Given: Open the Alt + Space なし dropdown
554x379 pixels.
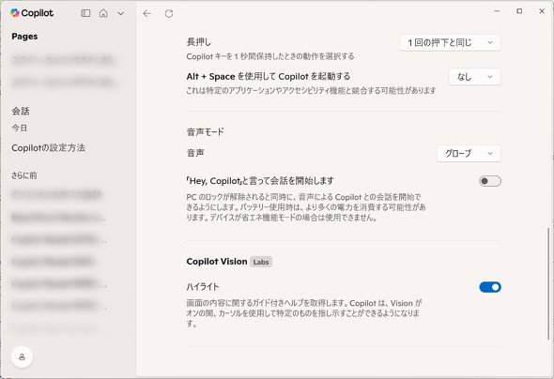Looking at the screenshot, I should click(x=474, y=77).
